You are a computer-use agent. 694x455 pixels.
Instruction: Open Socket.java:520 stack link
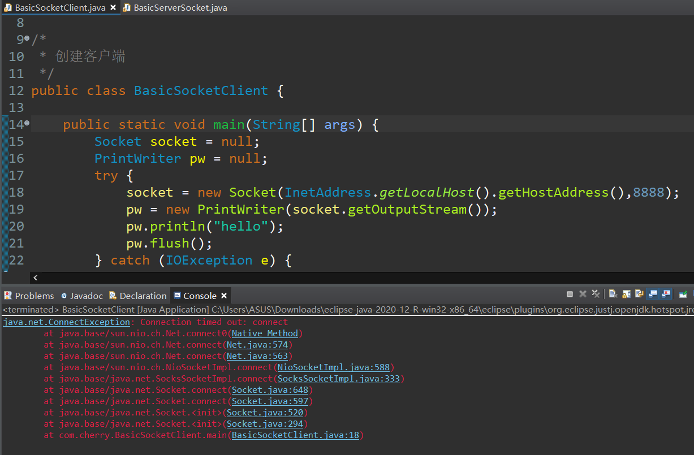click(x=265, y=413)
